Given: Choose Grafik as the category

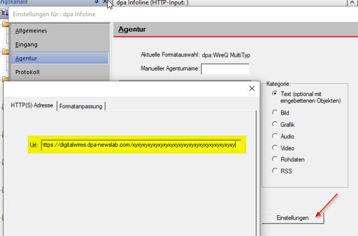Looking at the screenshot, I should coord(275,125).
